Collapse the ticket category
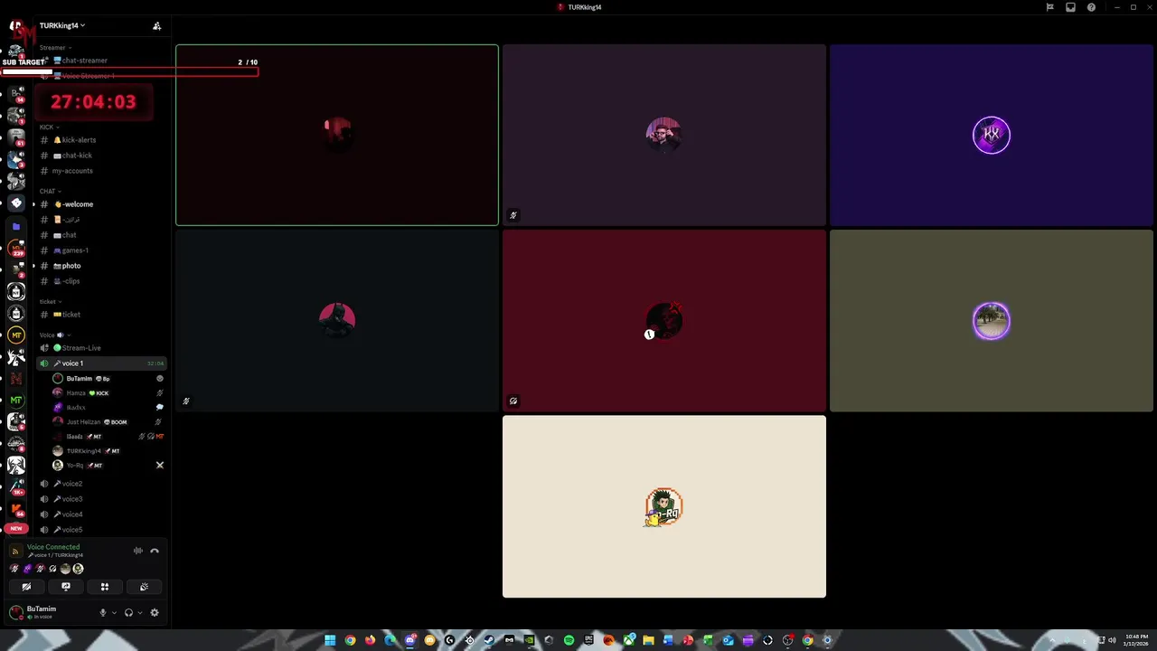This screenshot has height=651, width=1157. [x=51, y=301]
